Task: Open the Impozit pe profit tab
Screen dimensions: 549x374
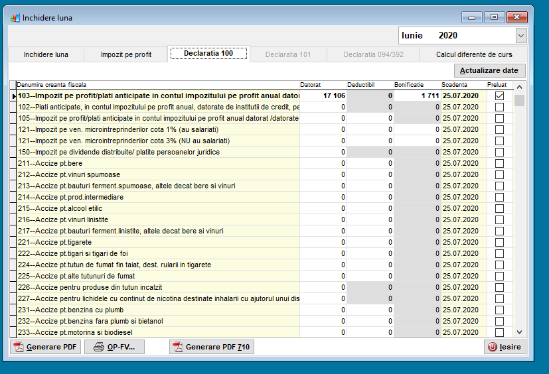Action: pos(126,54)
